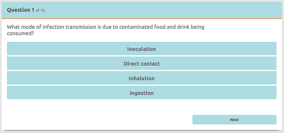Click the third answer bar, Inhalation

(142, 78)
